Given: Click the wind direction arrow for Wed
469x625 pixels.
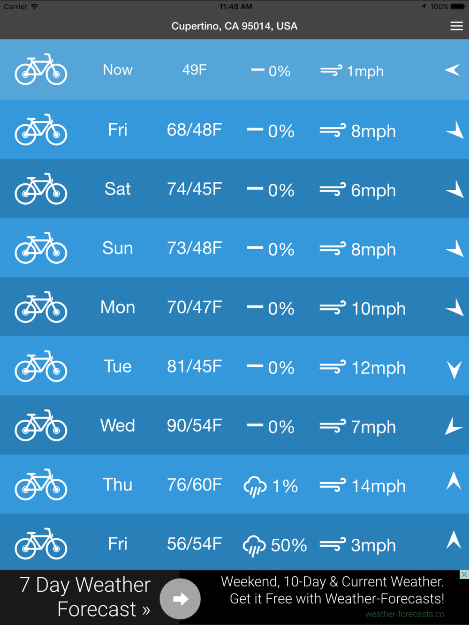Looking at the screenshot, I should [x=453, y=426].
